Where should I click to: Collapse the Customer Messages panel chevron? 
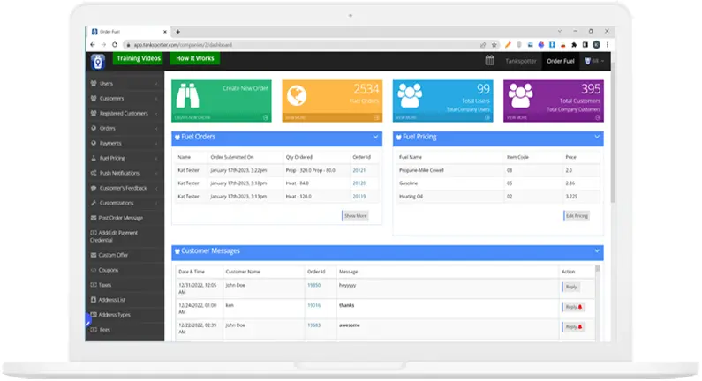pyautogui.click(x=597, y=250)
